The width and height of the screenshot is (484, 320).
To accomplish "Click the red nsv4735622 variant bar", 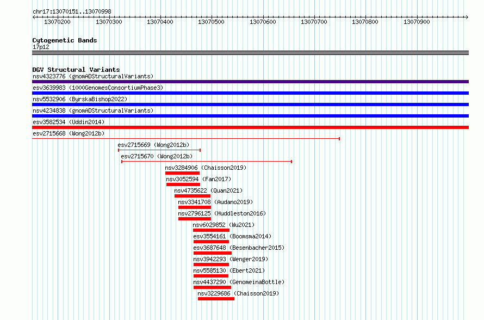I will pyautogui.click(x=193, y=196).
